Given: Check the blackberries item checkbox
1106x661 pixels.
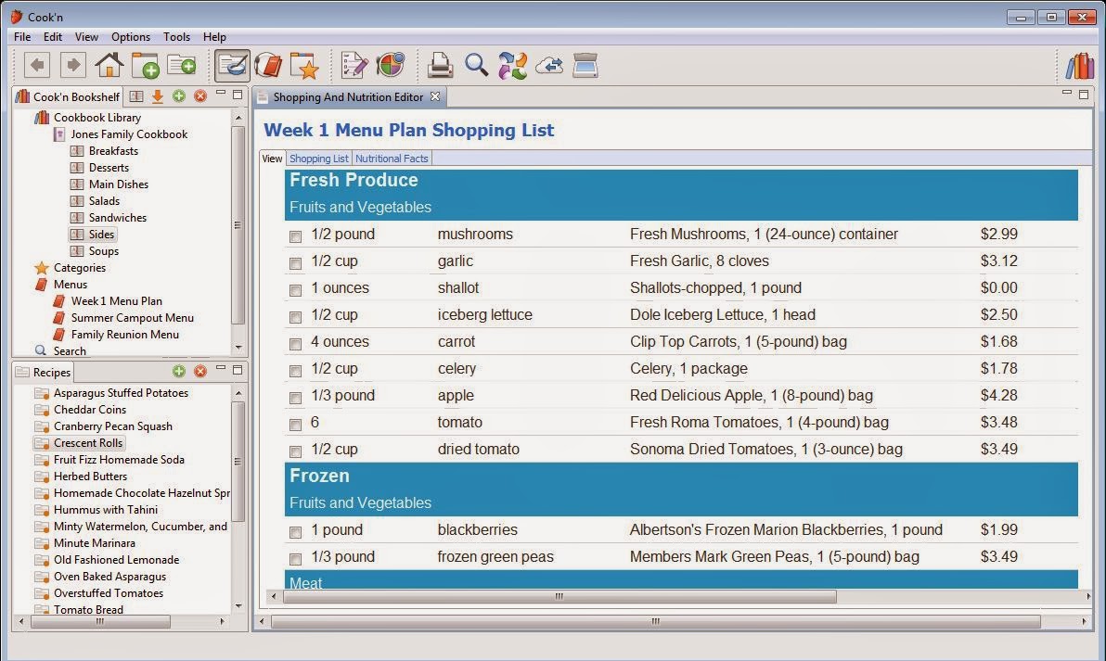Looking at the screenshot, I should (x=296, y=532).
